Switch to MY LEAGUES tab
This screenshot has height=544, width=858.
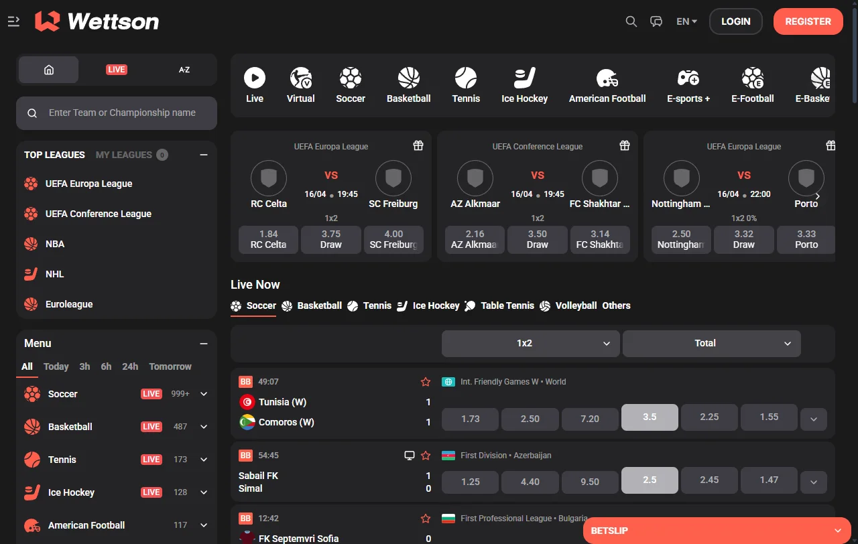(124, 155)
